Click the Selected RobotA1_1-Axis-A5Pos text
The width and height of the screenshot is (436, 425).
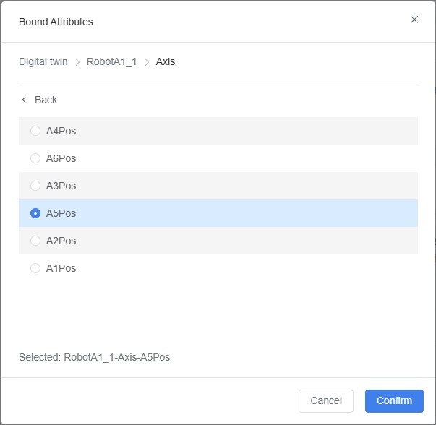(x=95, y=357)
